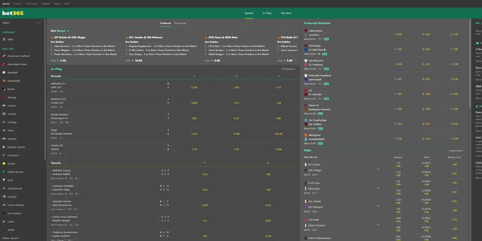Select the Top Events tab
The image size is (482, 241).
click(180, 23)
